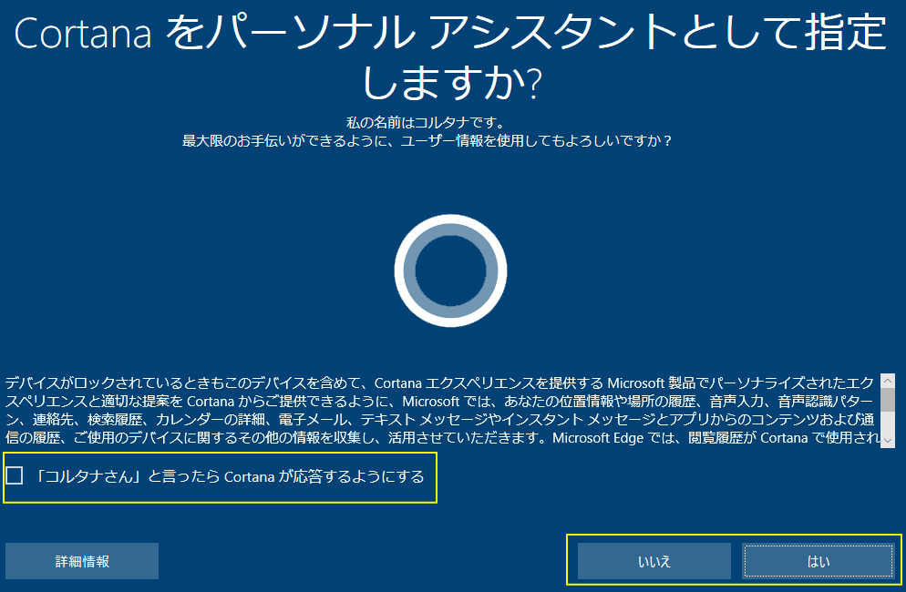Click the scroll up arrow of the privacy text
Image resolution: width=906 pixels, height=592 pixels.
(888, 380)
